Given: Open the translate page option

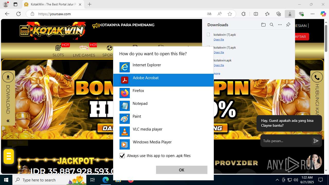Looking at the screenshot, I should point(209,14).
